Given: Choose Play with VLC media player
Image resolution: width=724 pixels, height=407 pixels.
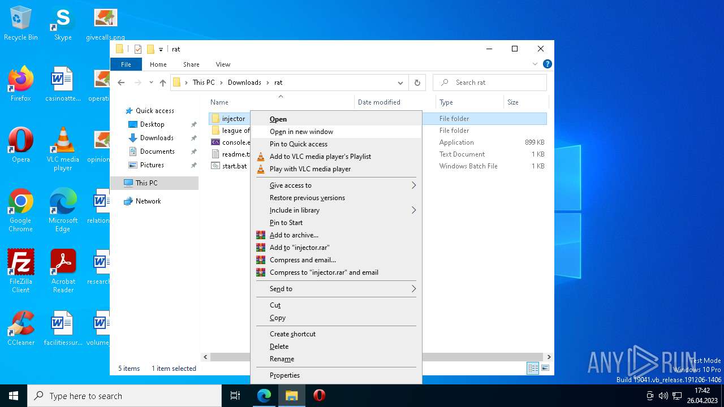Looking at the screenshot, I should tap(336, 169).
